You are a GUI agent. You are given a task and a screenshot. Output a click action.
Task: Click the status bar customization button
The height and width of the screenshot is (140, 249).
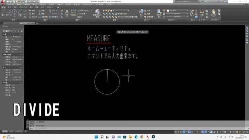(x=247, y=132)
